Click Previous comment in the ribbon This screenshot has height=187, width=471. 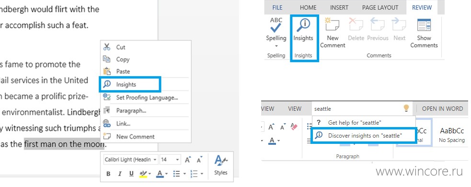coord(378,29)
